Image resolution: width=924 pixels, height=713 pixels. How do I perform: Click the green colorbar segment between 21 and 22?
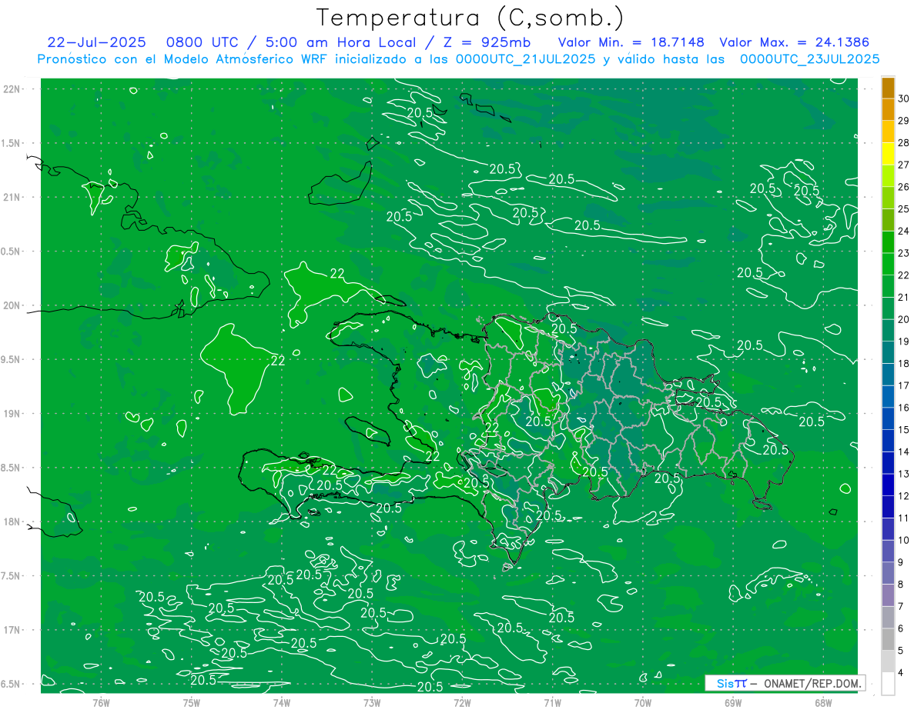(888, 286)
